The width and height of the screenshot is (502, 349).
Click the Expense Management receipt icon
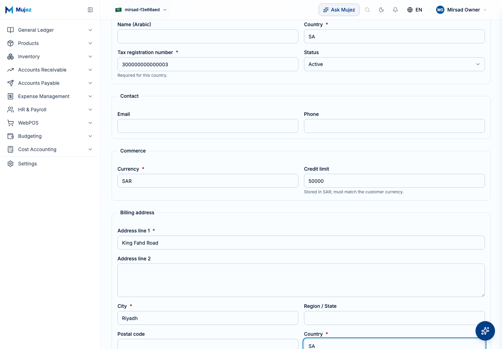[x=10, y=96]
